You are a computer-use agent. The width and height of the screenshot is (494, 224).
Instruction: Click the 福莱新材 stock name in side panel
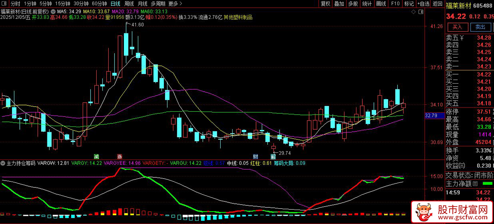(458, 6)
